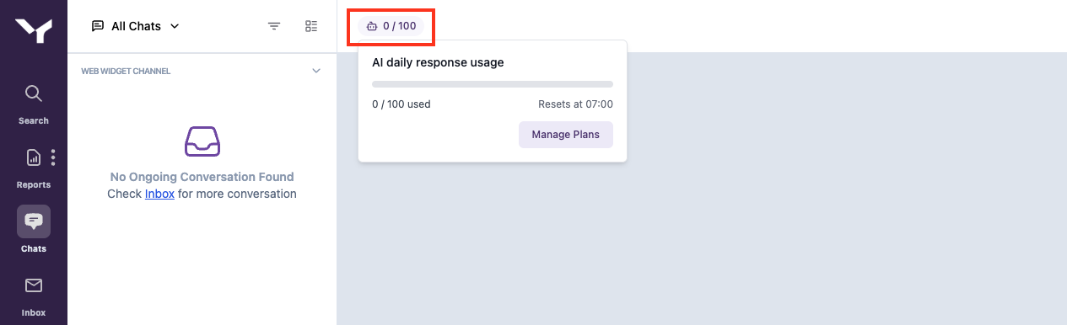Click the 0 / 100 used label
The width and height of the screenshot is (1067, 325).
click(x=401, y=104)
